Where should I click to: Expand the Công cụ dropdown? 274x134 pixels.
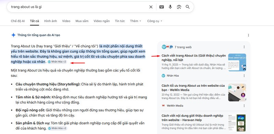(x=155, y=21)
